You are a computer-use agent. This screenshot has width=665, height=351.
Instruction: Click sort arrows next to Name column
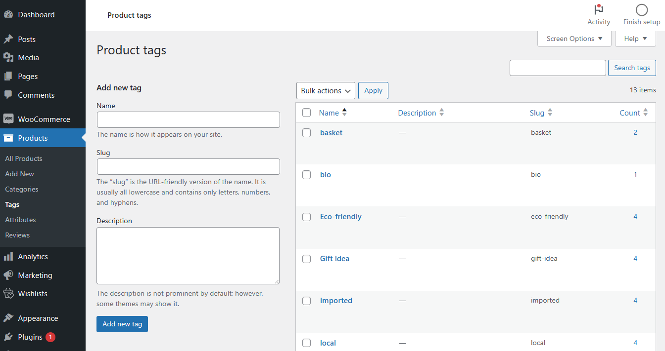[x=344, y=113]
